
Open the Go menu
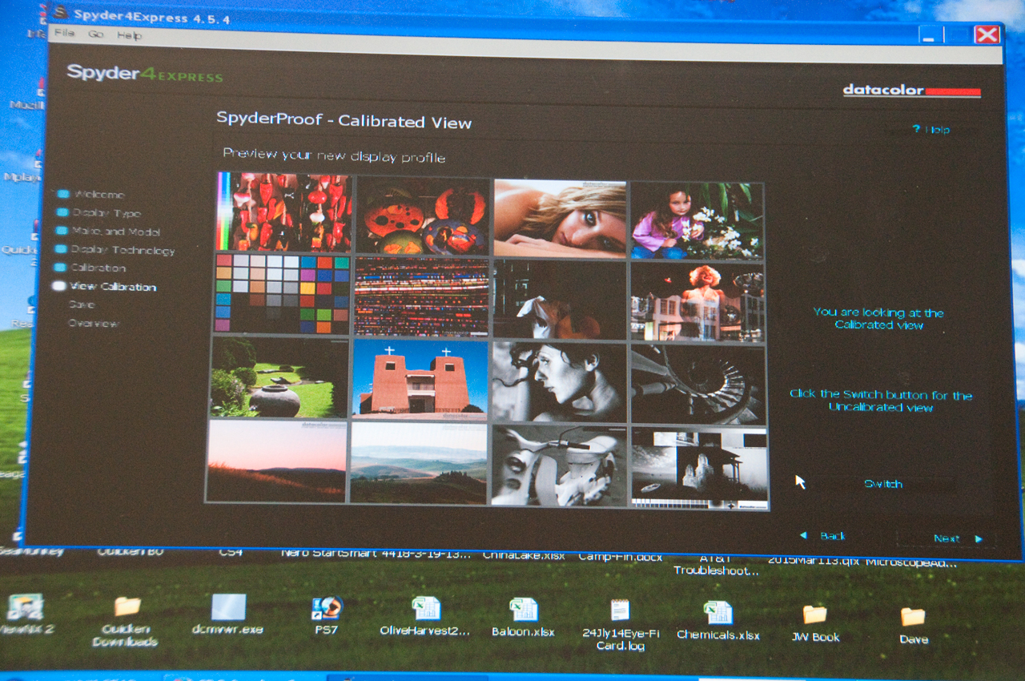[96, 34]
